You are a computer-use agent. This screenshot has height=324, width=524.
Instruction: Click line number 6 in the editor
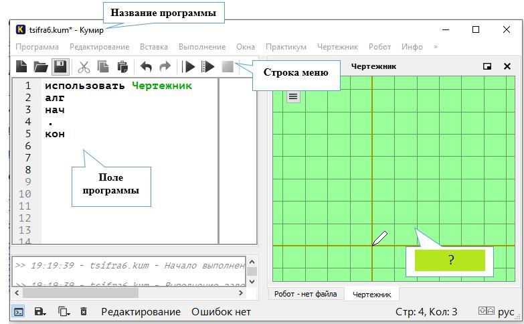tap(28, 146)
